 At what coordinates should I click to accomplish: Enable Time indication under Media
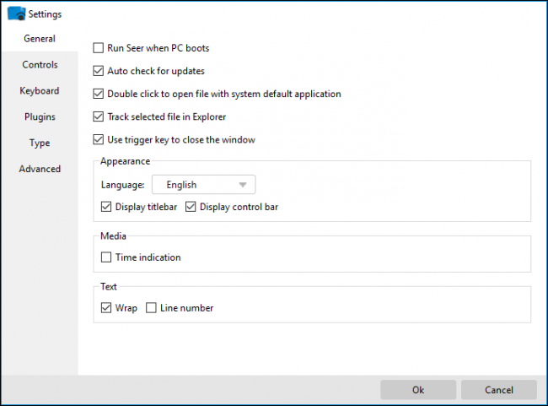pyautogui.click(x=106, y=257)
